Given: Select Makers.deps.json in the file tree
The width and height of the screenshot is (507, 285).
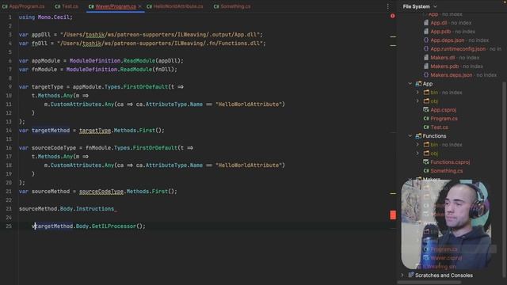Looking at the screenshot, I should (452, 75).
